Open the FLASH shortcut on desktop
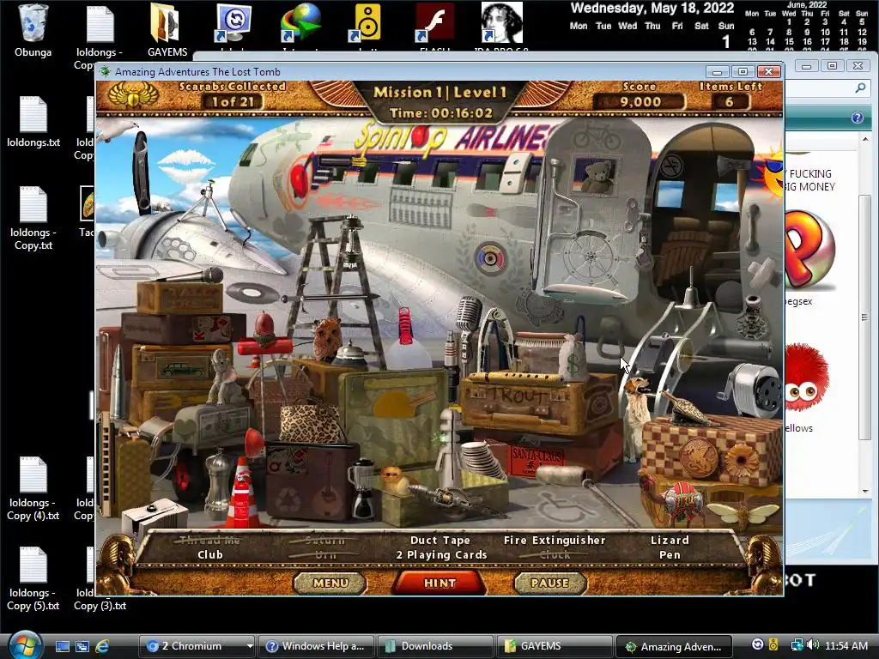The image size is (879, 659). click(434, 27)
